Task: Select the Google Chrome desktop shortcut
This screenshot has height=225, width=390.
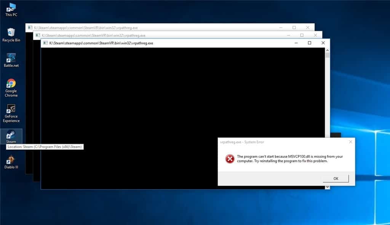Action: pos(11,88)
